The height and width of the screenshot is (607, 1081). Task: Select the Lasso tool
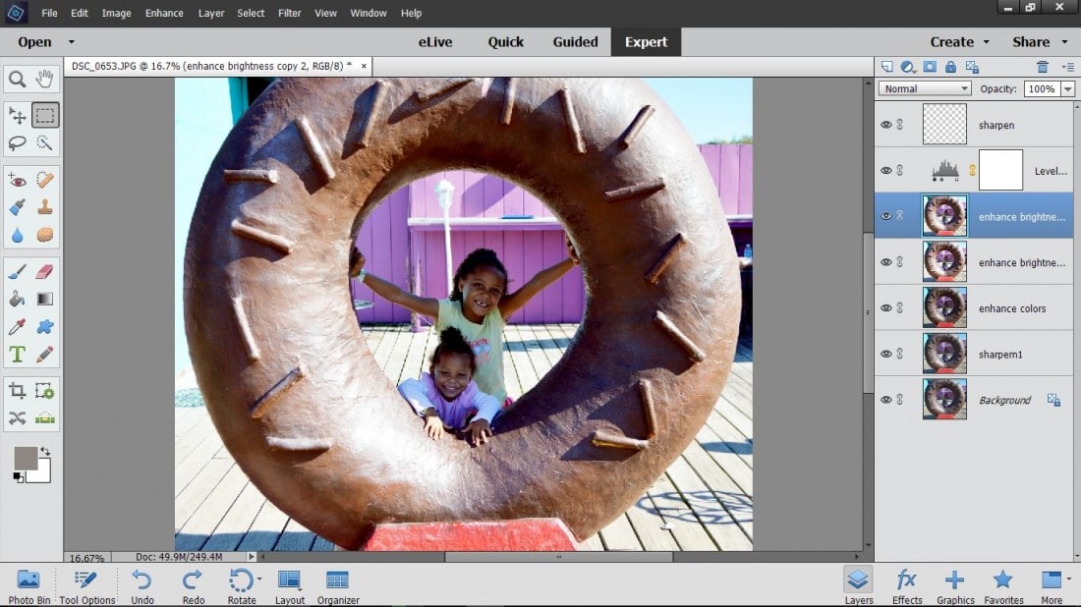coord(18,142)
